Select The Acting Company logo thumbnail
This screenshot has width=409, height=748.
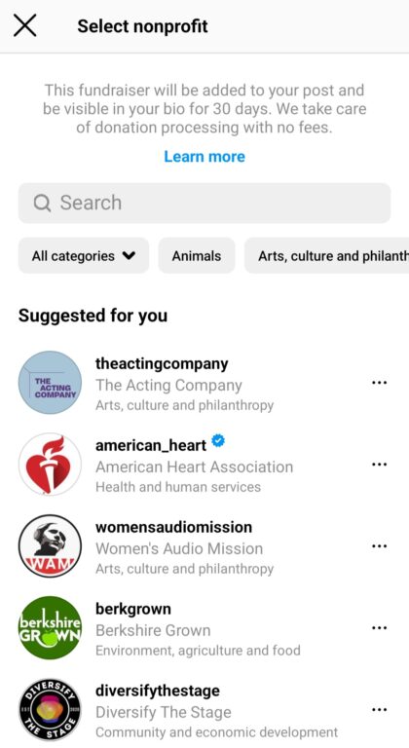tap(50, 383)
